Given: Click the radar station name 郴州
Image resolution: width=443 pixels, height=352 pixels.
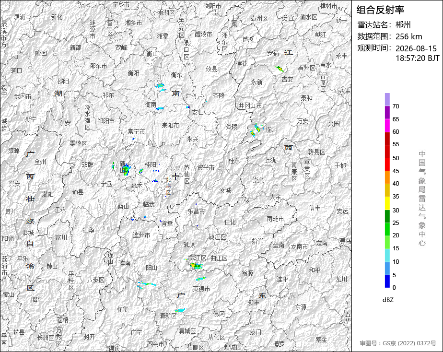Looking at the screenshot, I should pos(403,25).
